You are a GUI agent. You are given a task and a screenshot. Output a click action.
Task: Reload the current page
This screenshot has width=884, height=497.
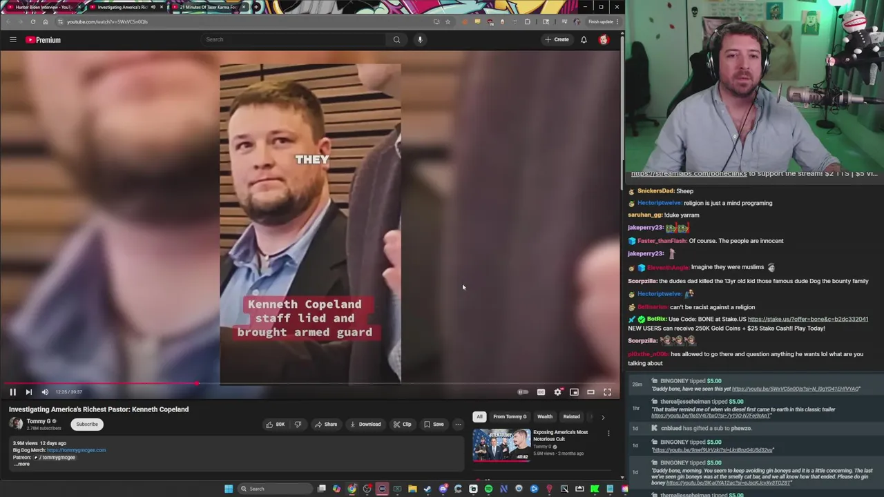point(32,21)
